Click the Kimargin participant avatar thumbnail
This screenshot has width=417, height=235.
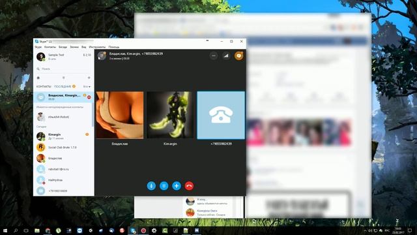[x=170, y=115]
